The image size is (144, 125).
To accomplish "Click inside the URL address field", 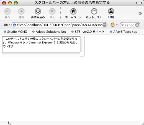I will coord(59,25).
